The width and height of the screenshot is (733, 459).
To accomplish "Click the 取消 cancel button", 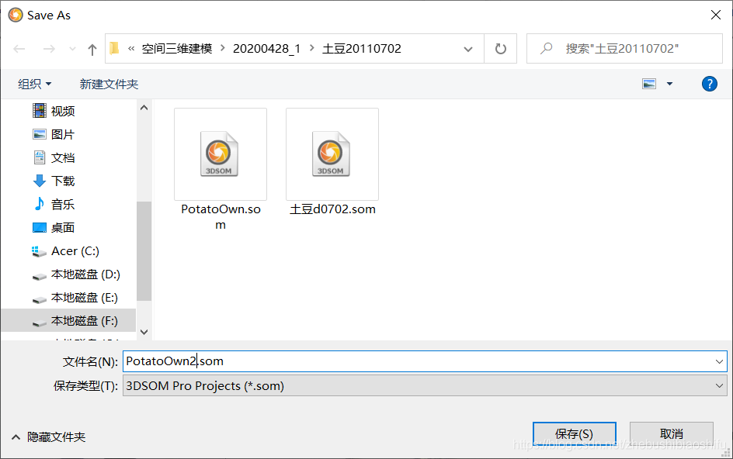I will (x=672, y=434).
